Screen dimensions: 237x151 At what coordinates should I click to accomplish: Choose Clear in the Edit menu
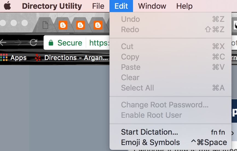click(170, 77)
